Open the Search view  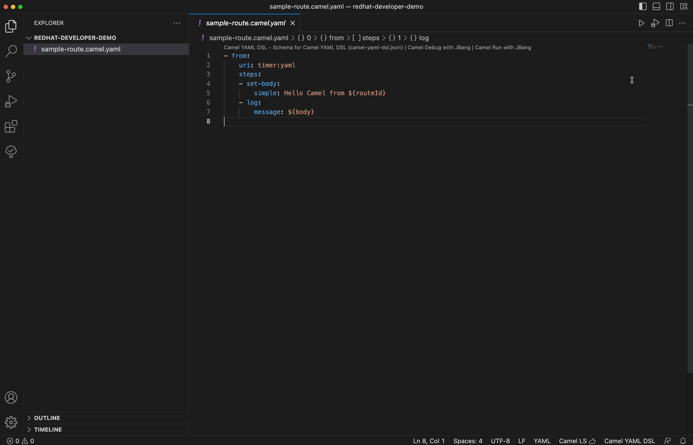click(11, 51)
